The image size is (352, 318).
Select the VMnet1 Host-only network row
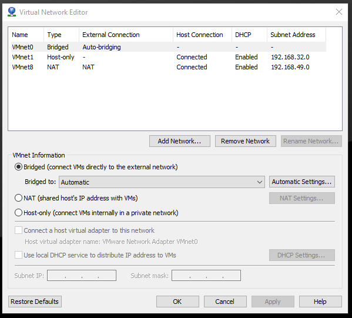point(169,57)
